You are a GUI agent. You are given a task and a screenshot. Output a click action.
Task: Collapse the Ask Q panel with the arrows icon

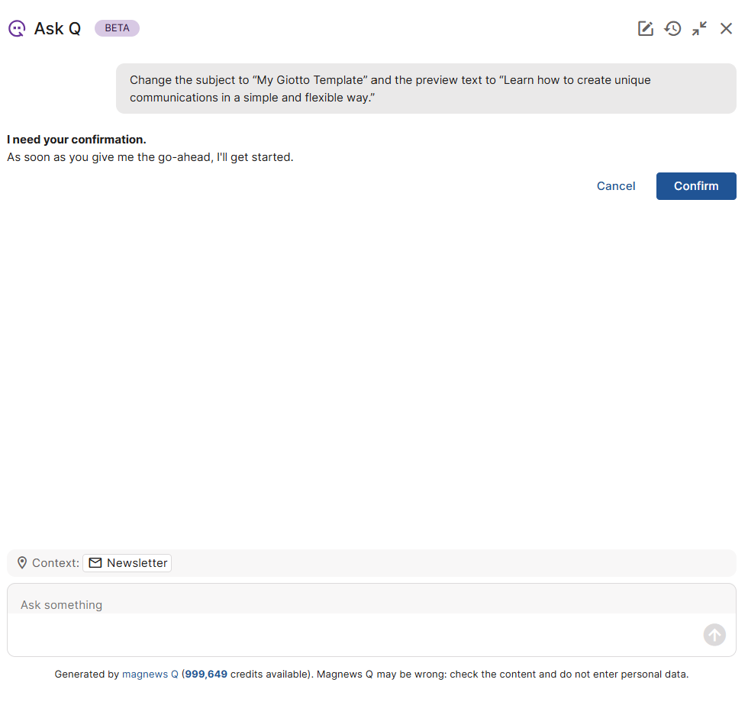[699, 29]
